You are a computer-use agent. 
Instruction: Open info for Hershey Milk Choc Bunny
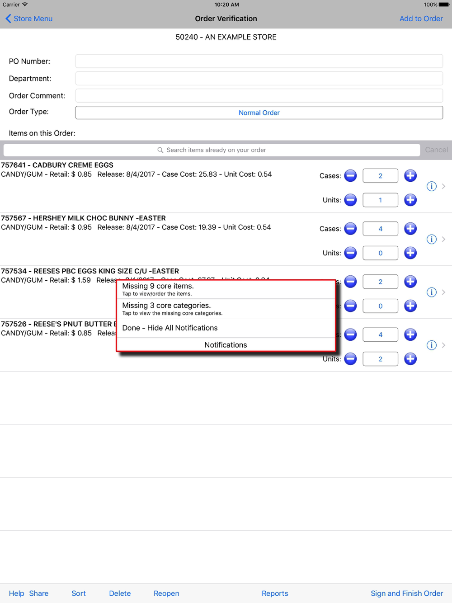pos(432,239)
